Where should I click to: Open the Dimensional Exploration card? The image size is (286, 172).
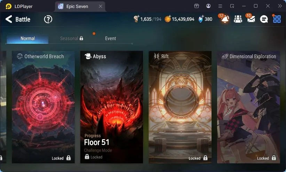[x=248, y=107]
